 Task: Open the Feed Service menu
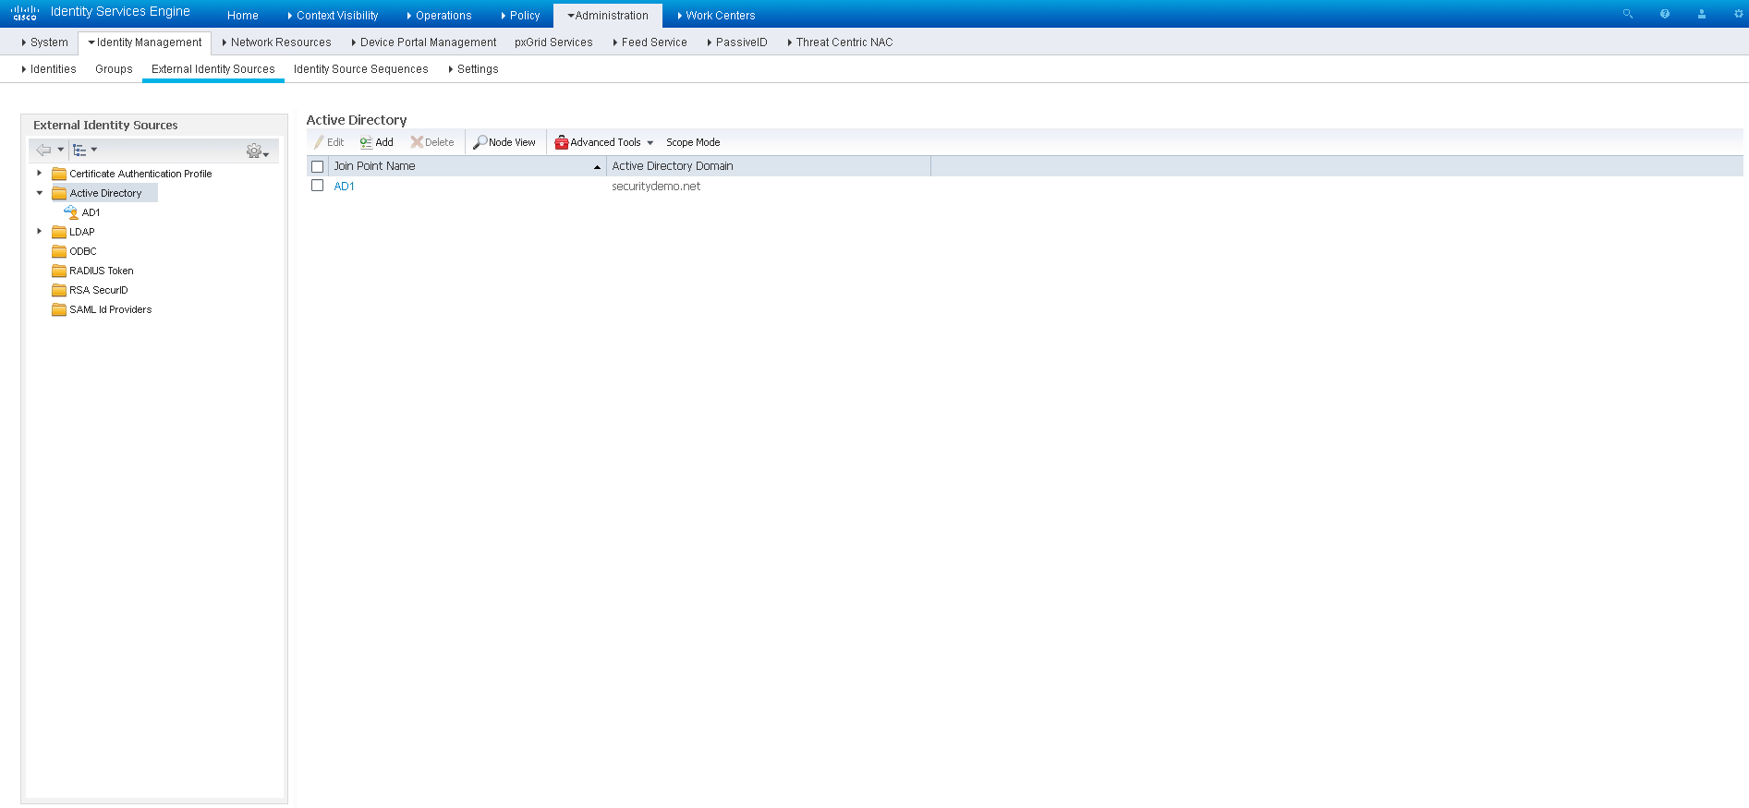click(x=650, y=42)
